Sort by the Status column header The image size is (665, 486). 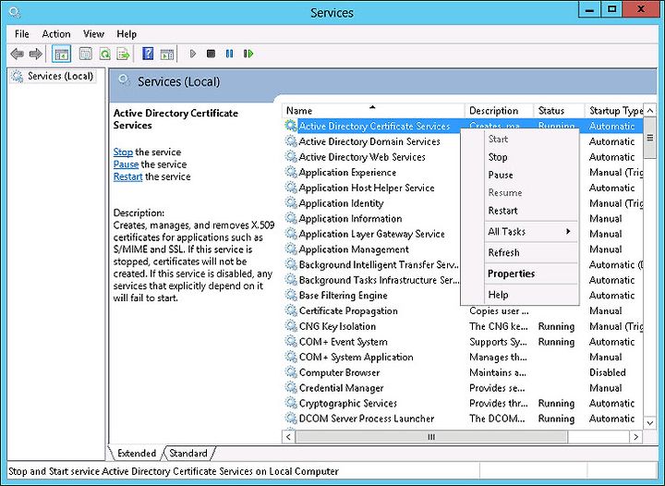[x=559, y=111]
